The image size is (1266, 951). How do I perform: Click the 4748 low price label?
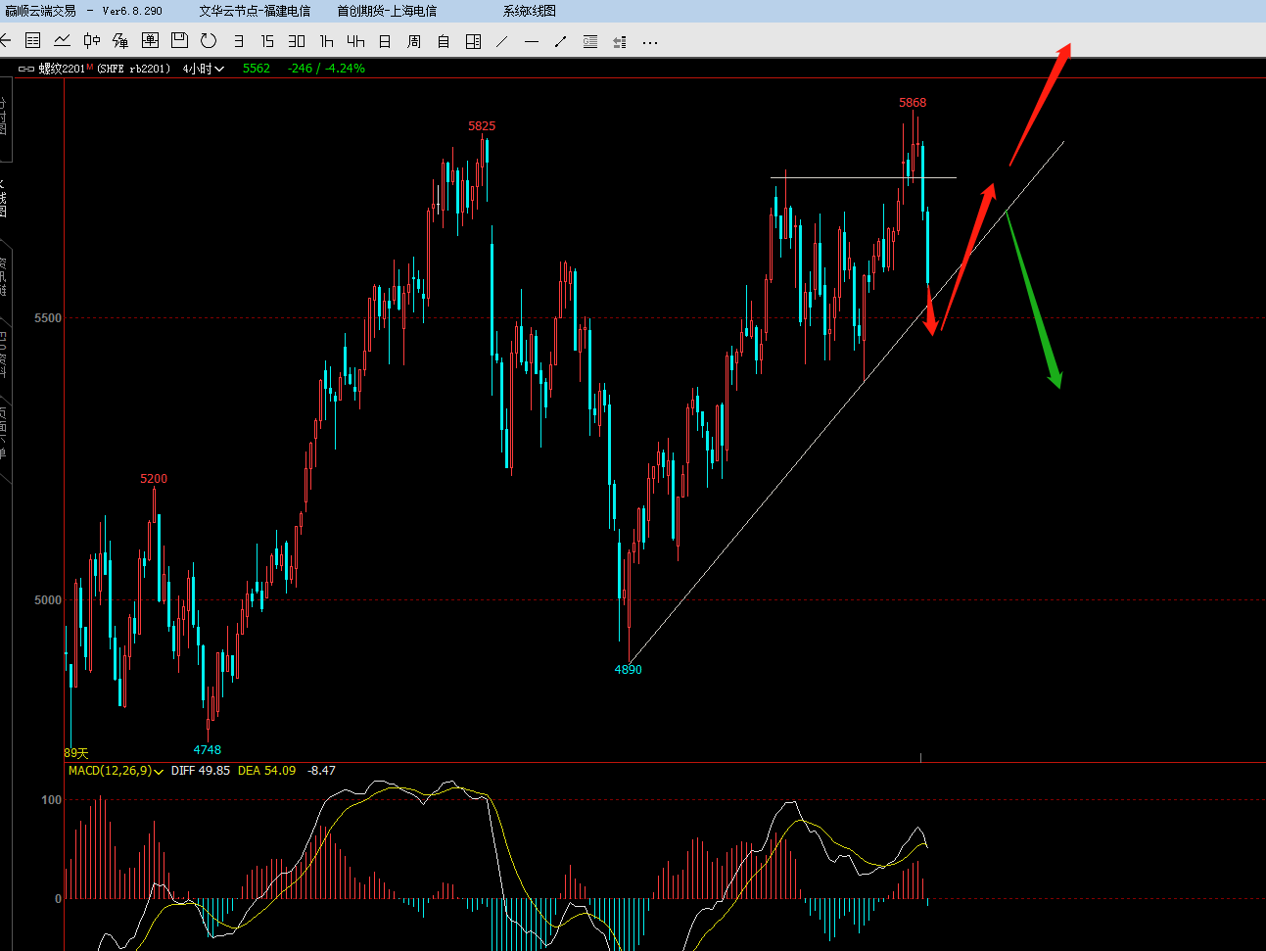pyautogui.click(x=208, y=750)
